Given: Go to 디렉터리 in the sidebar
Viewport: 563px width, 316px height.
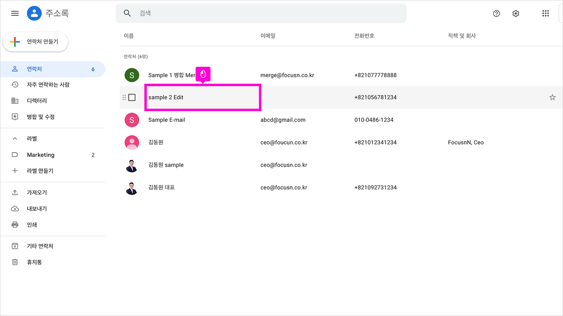Looking at the screenshot, I should coord(36,101).
